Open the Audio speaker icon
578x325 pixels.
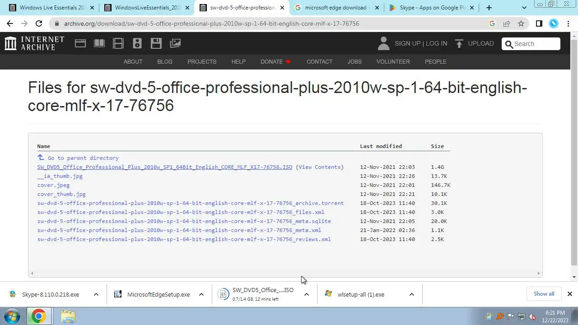click(137, 43)
